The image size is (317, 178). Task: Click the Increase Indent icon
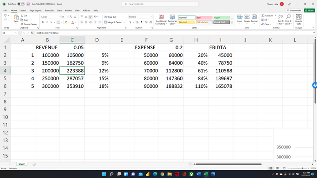pyautogui.click(x=99, y=22)
